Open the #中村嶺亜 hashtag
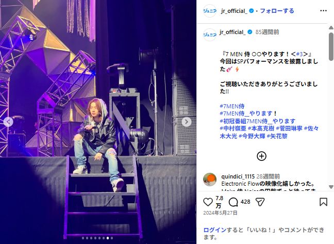The height and width of the screenshot is (244, 334). (233, 128)
